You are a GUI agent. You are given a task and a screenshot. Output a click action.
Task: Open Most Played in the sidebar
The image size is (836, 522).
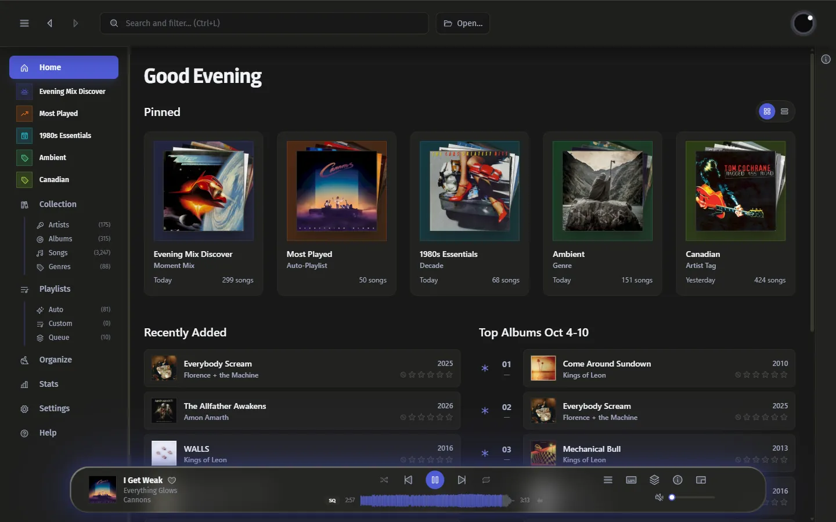(64, 113)
